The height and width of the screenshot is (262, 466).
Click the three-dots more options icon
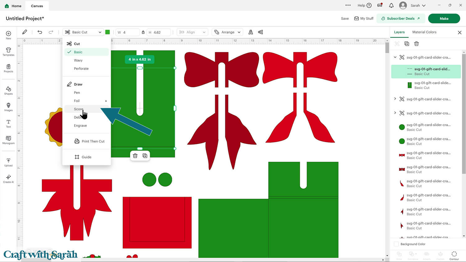pyautogui.click(x=348, y=5)
